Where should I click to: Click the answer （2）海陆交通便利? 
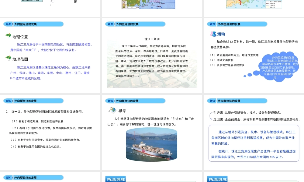point(222,60)
